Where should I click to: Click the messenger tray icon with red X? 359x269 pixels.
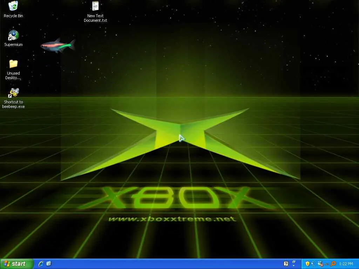(320, 264)
